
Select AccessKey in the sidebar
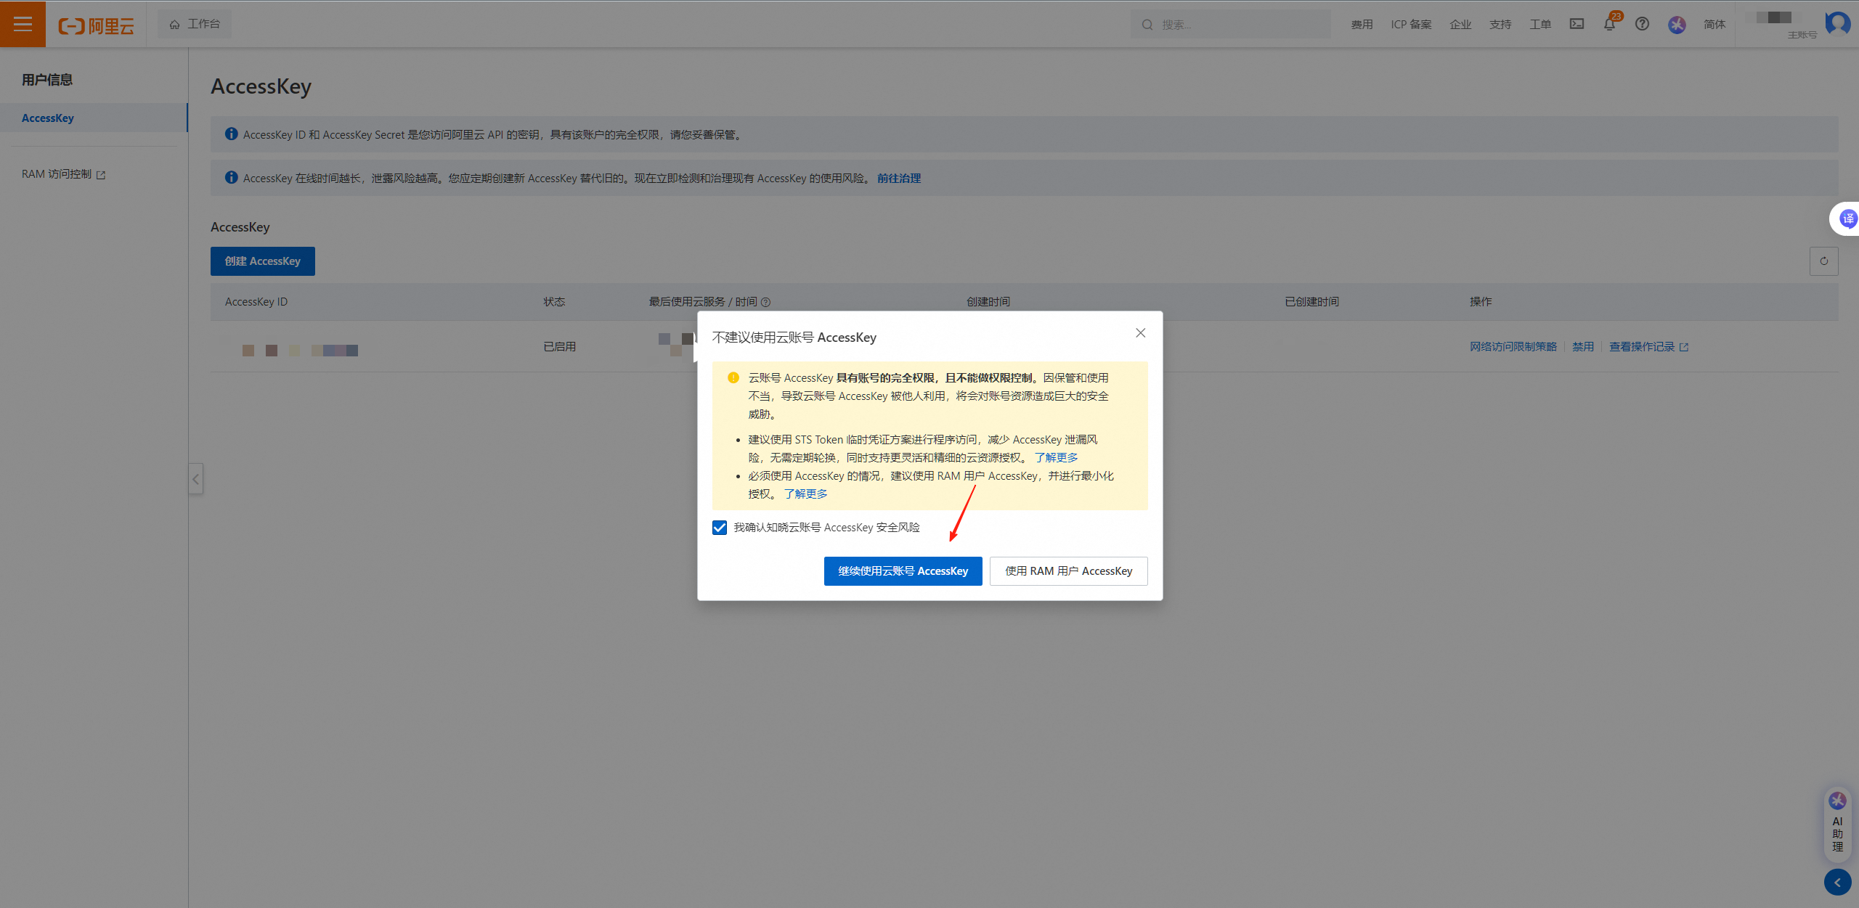(x=94, y=118)
